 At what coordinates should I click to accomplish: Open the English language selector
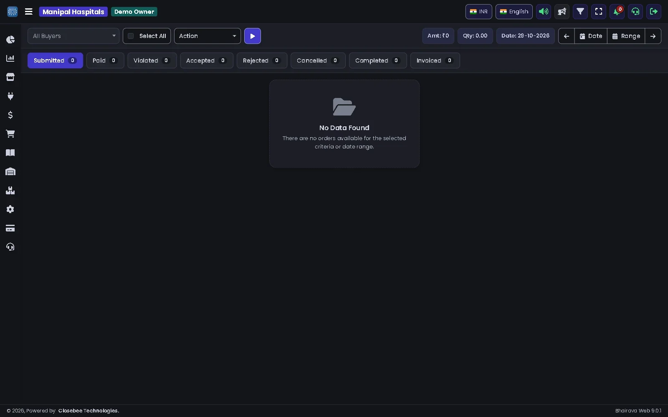click(514, 12)
